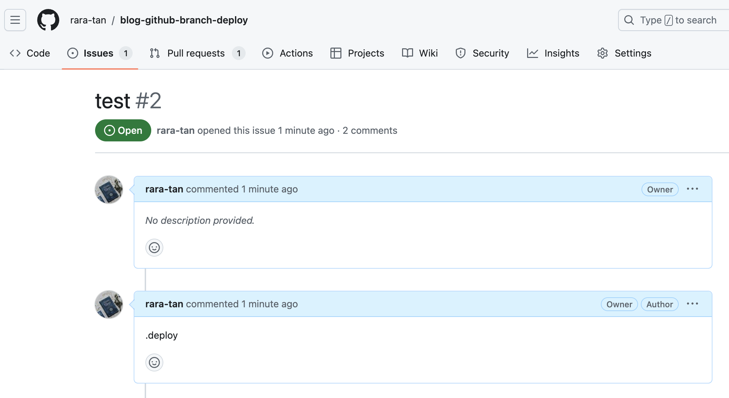
Task: Open the blog-github-branch-deploy repository link
Action: (184, 20)
